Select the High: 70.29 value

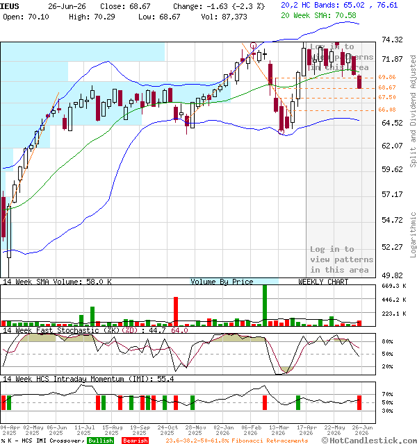point(92,17)
